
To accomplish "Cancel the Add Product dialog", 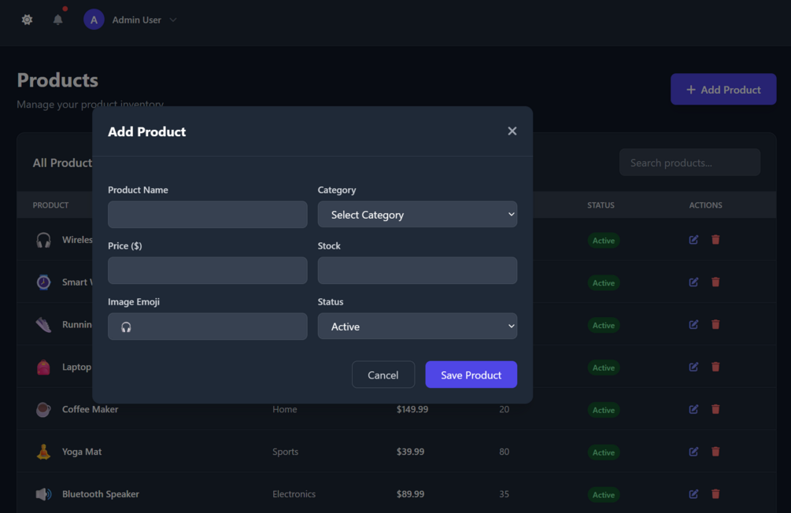I will (383, 375).
